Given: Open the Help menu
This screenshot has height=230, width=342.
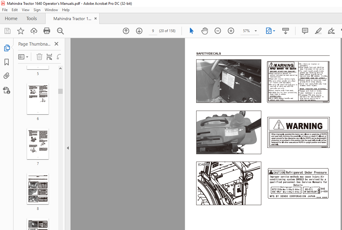Looking at the screenshot, I should 66,10.
